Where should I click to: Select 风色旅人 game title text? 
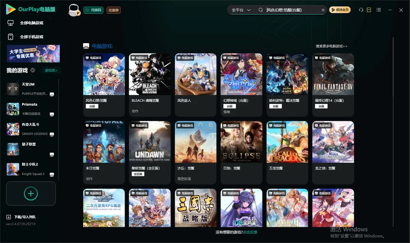click(184, 101)
